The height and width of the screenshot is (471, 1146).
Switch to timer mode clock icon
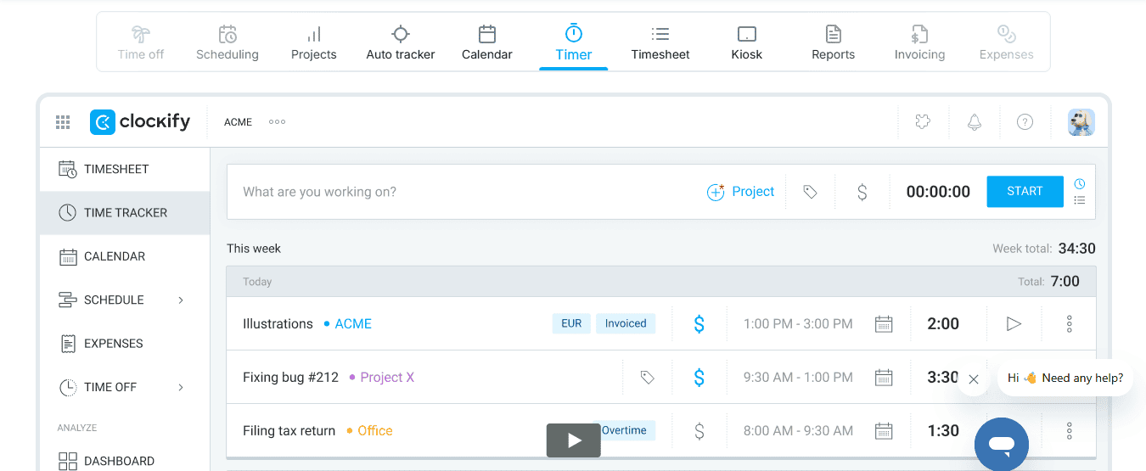point(1080,183)
